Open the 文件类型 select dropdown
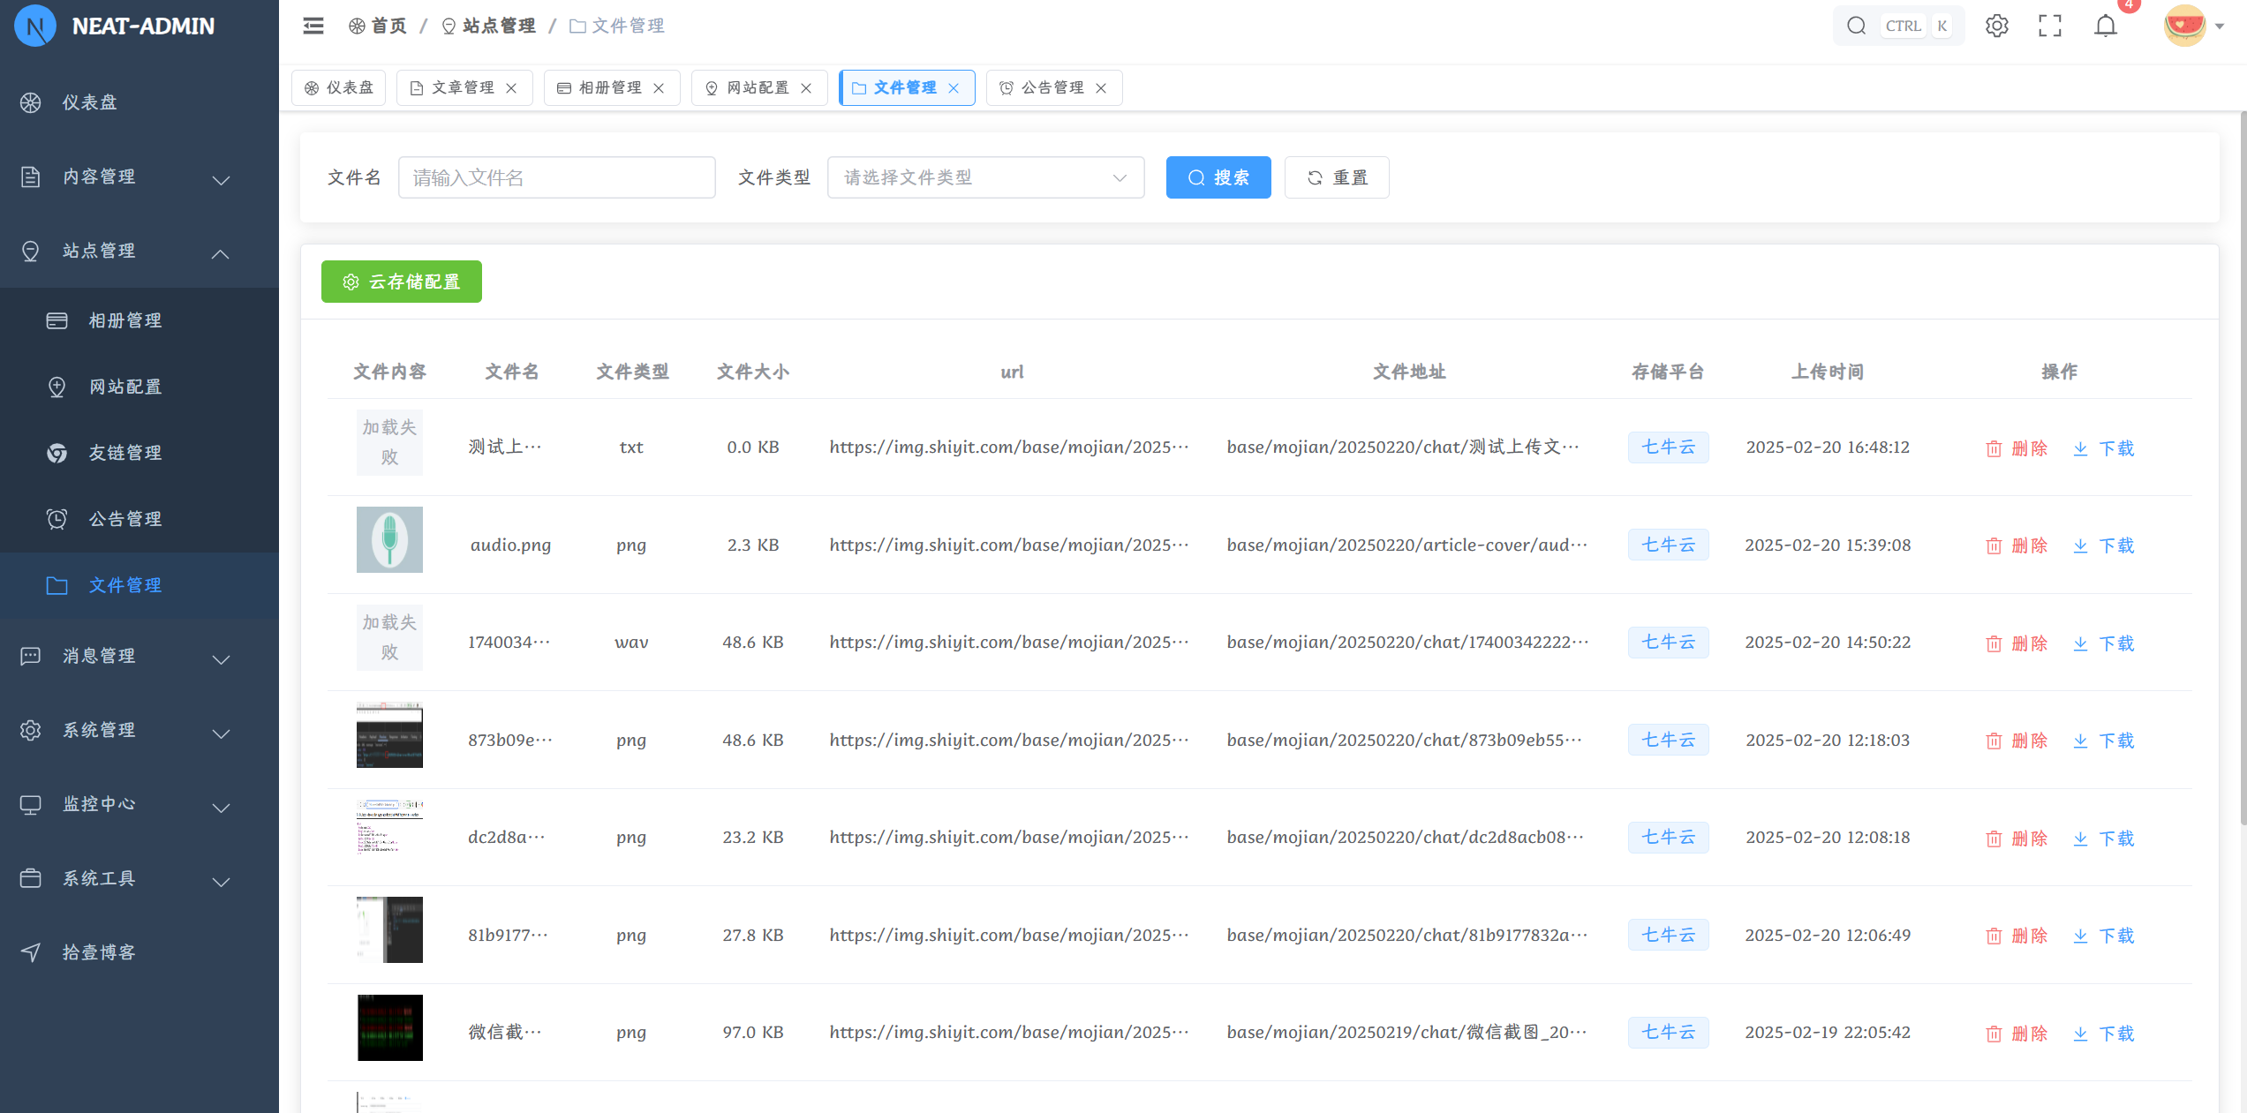 click(985, 177)
